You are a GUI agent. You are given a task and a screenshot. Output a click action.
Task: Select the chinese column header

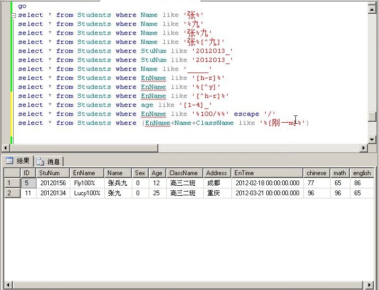pos(317,173)
